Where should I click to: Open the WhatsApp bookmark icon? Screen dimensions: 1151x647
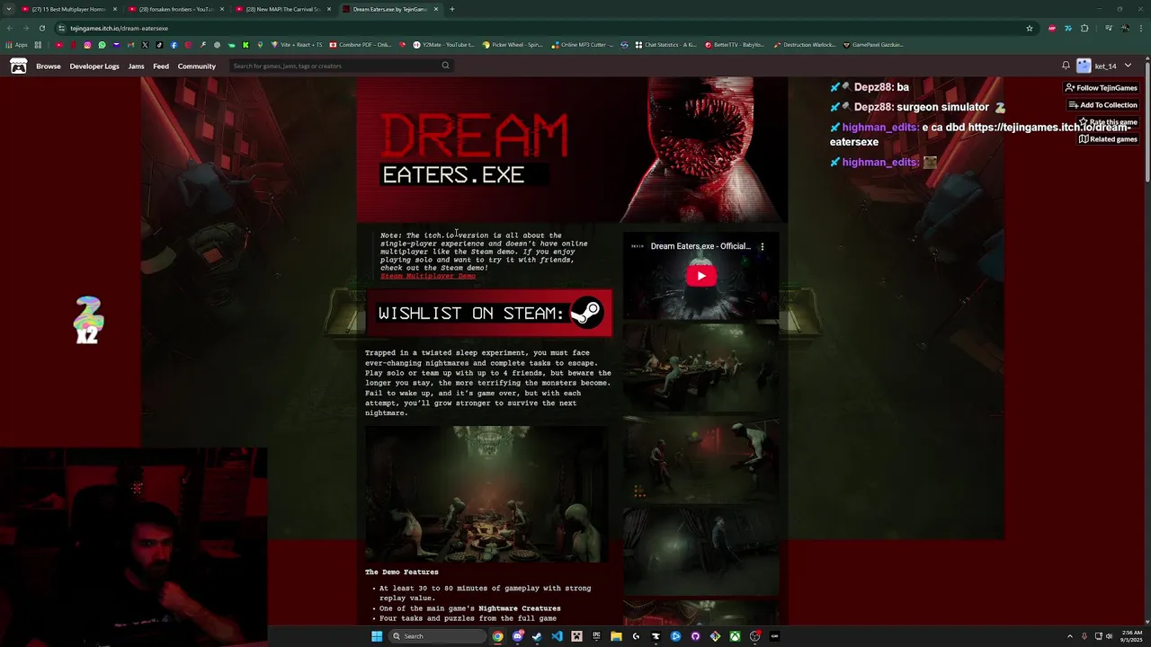(x=102, y=45)
